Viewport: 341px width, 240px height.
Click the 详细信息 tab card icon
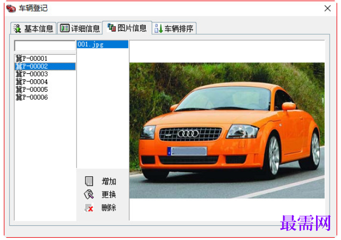coord(65,28)
